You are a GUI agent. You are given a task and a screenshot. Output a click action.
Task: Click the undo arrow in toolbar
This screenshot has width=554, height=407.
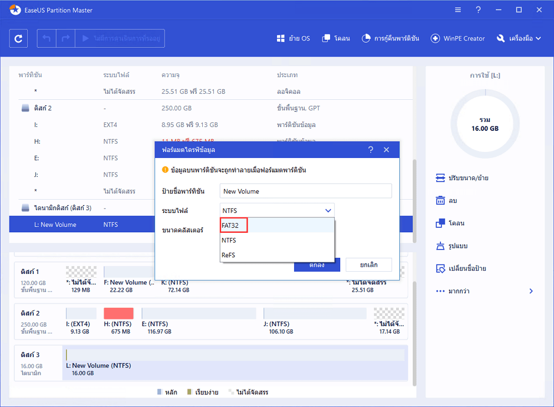tap(47, 38)
